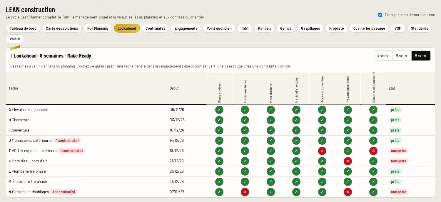Screen dimensions: 441x202
Task: Open the Pull Planning tab
Action: pos(98,28)
